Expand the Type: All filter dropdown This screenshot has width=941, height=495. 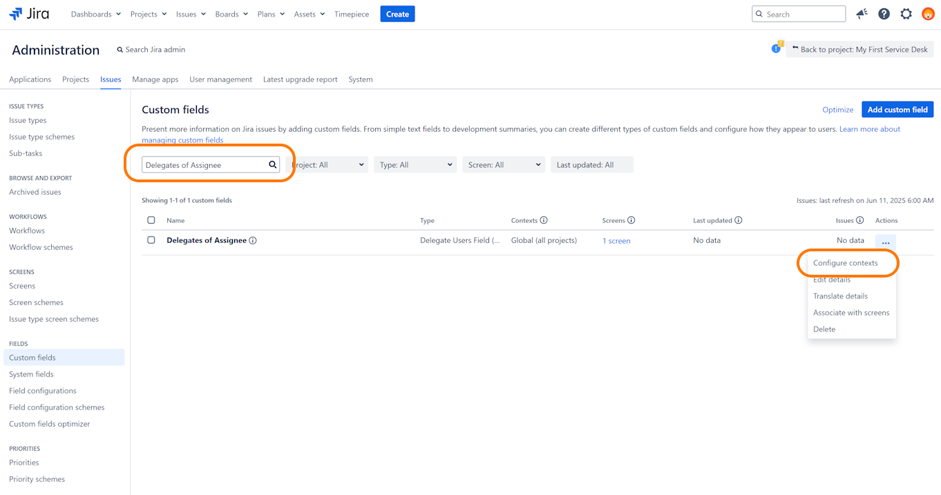pyautogui.click(x=415, y=165)
